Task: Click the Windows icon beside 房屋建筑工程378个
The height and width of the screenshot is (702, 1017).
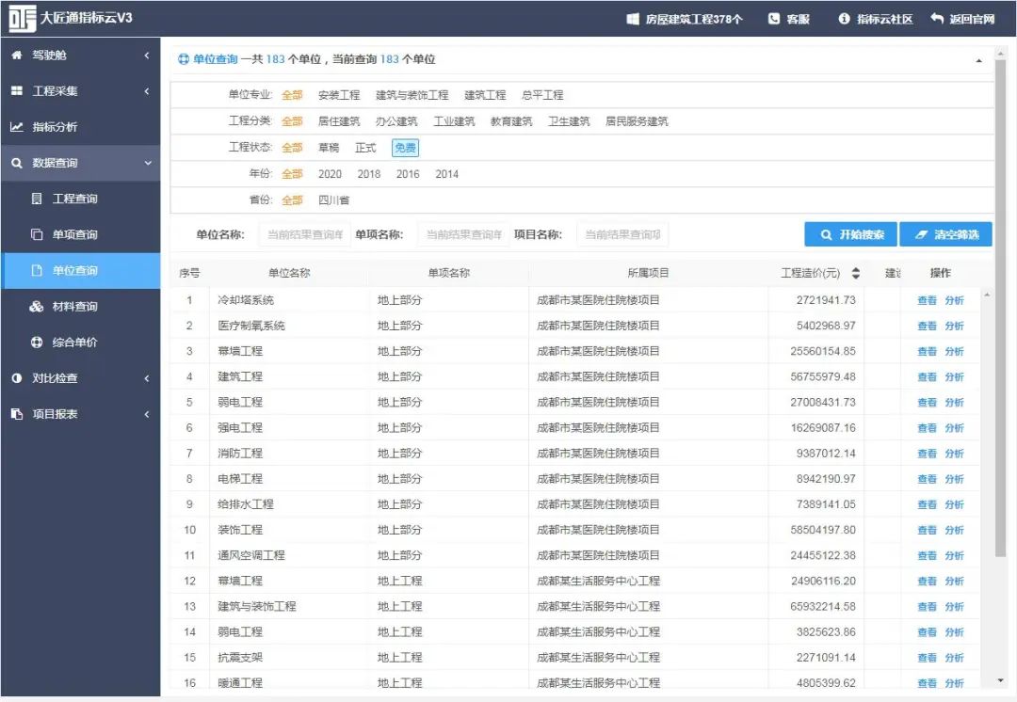Action: [633, 19]
